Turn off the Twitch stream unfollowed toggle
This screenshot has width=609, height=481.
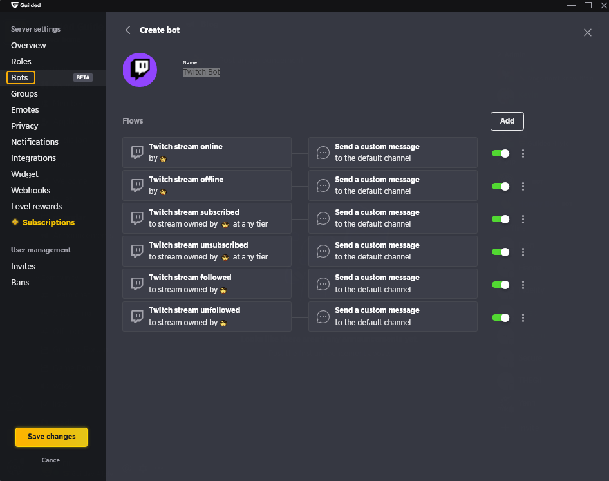click(x=500, y=317)
